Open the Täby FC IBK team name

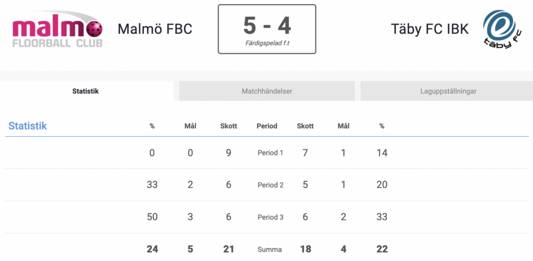pyautogui.click(x=429, y=29)
